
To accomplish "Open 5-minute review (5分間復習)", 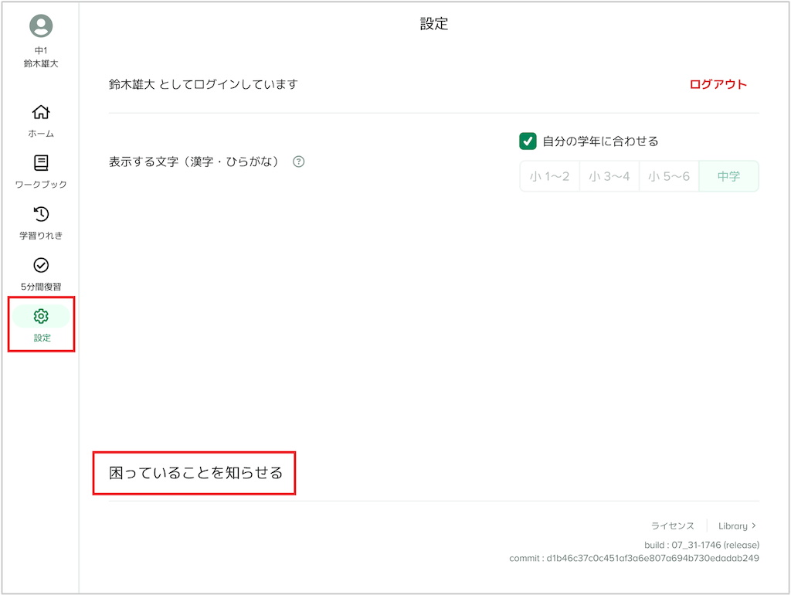I will 41,274.
